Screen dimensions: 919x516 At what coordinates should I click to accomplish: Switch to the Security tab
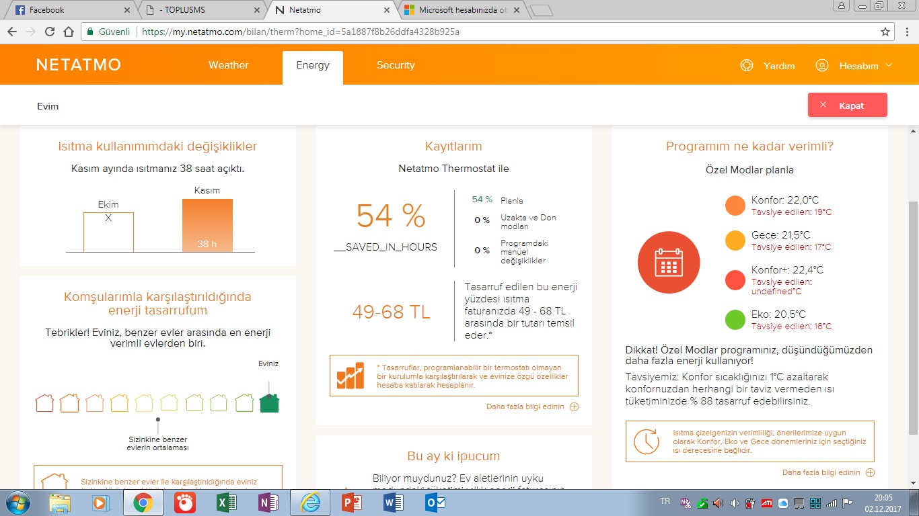click(396, 65)
